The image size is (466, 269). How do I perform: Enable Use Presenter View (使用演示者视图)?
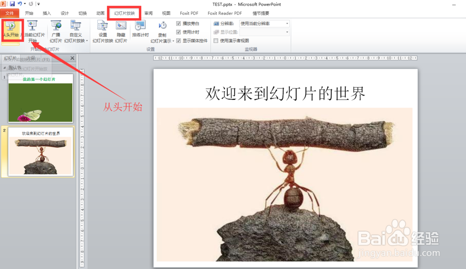tap(216, 41)
